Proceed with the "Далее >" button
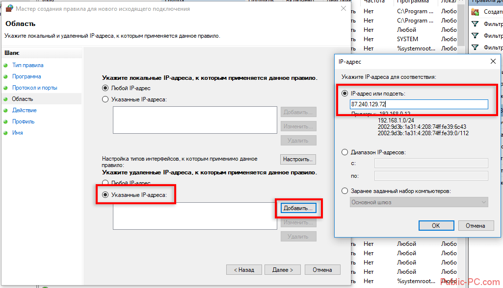The image size is (503, 288). pos(283,270)
